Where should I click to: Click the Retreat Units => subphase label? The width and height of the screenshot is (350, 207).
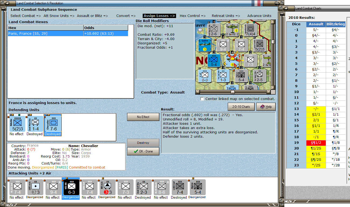coord(226,16)
